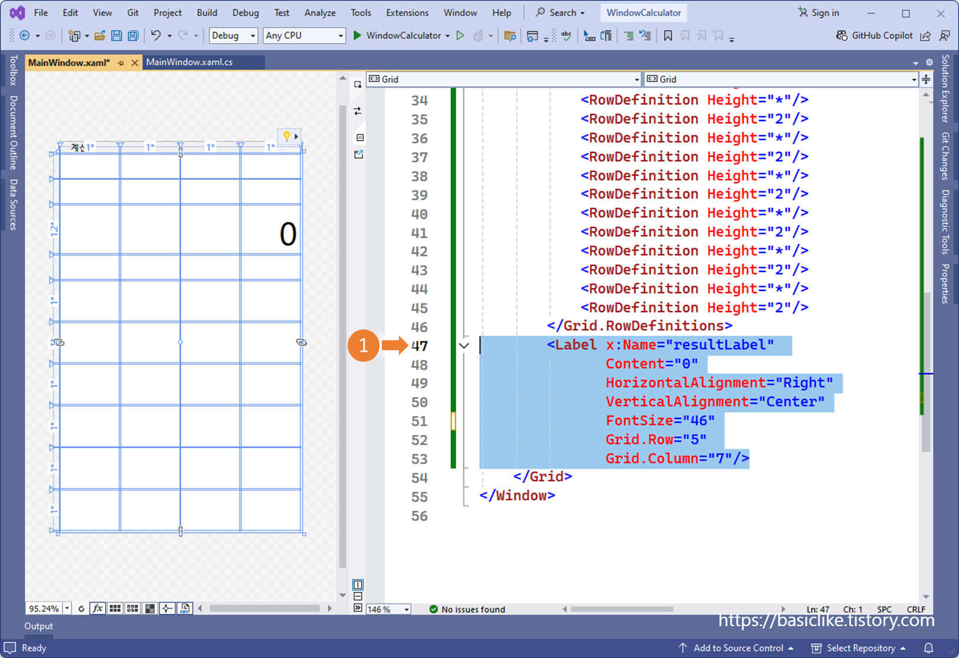This screenshot has width=959, height=658.
Task: Collapse the Label element at line 47
Action: click(464, 346)
